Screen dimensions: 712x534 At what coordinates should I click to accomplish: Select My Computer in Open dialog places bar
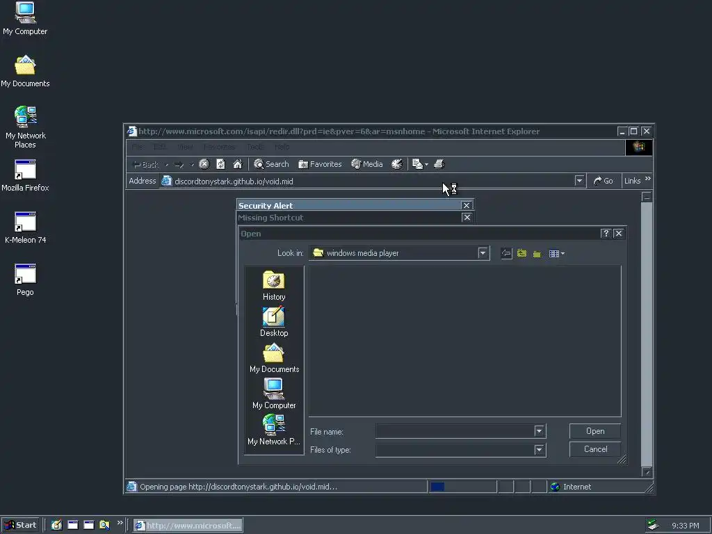click(x=274, y=394)
